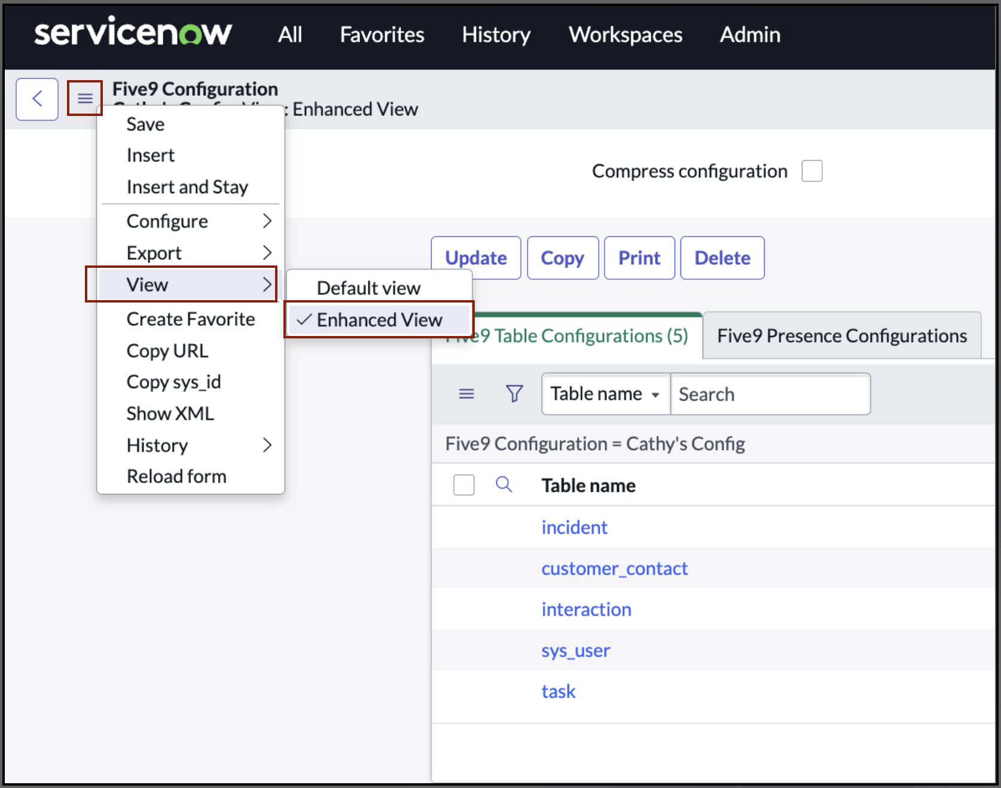Open the list actions menu icon beside filter
Viewport: 1001px width, 788px height.
466,393
